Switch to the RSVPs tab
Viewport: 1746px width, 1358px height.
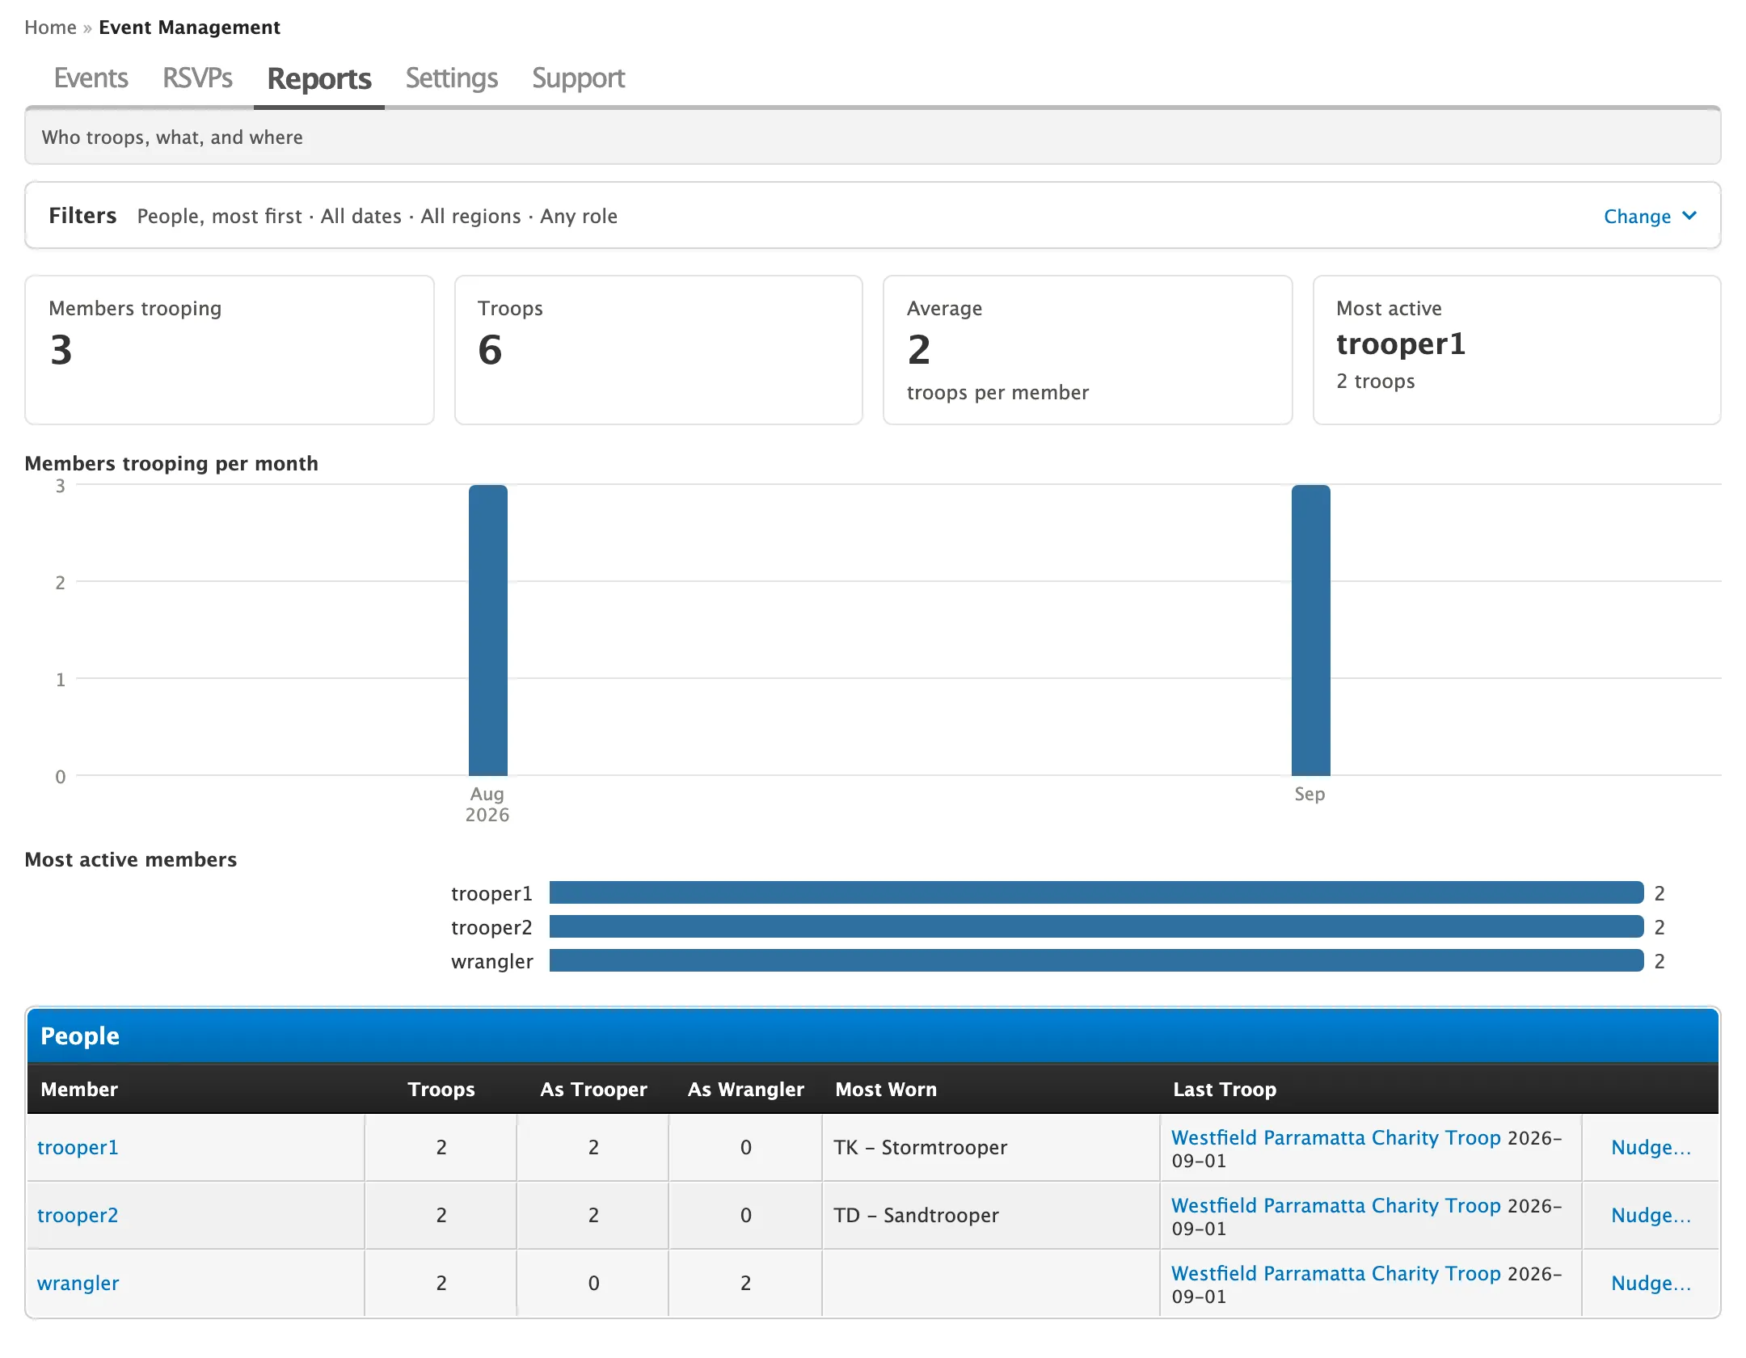197,78
